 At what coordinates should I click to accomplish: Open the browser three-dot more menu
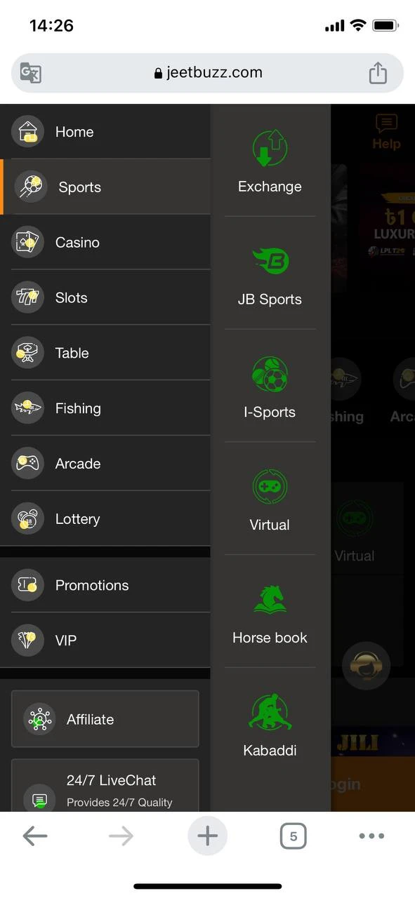(371, 836)
